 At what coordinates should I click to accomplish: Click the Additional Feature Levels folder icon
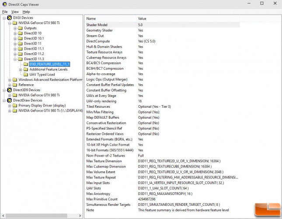pos(26,69)
